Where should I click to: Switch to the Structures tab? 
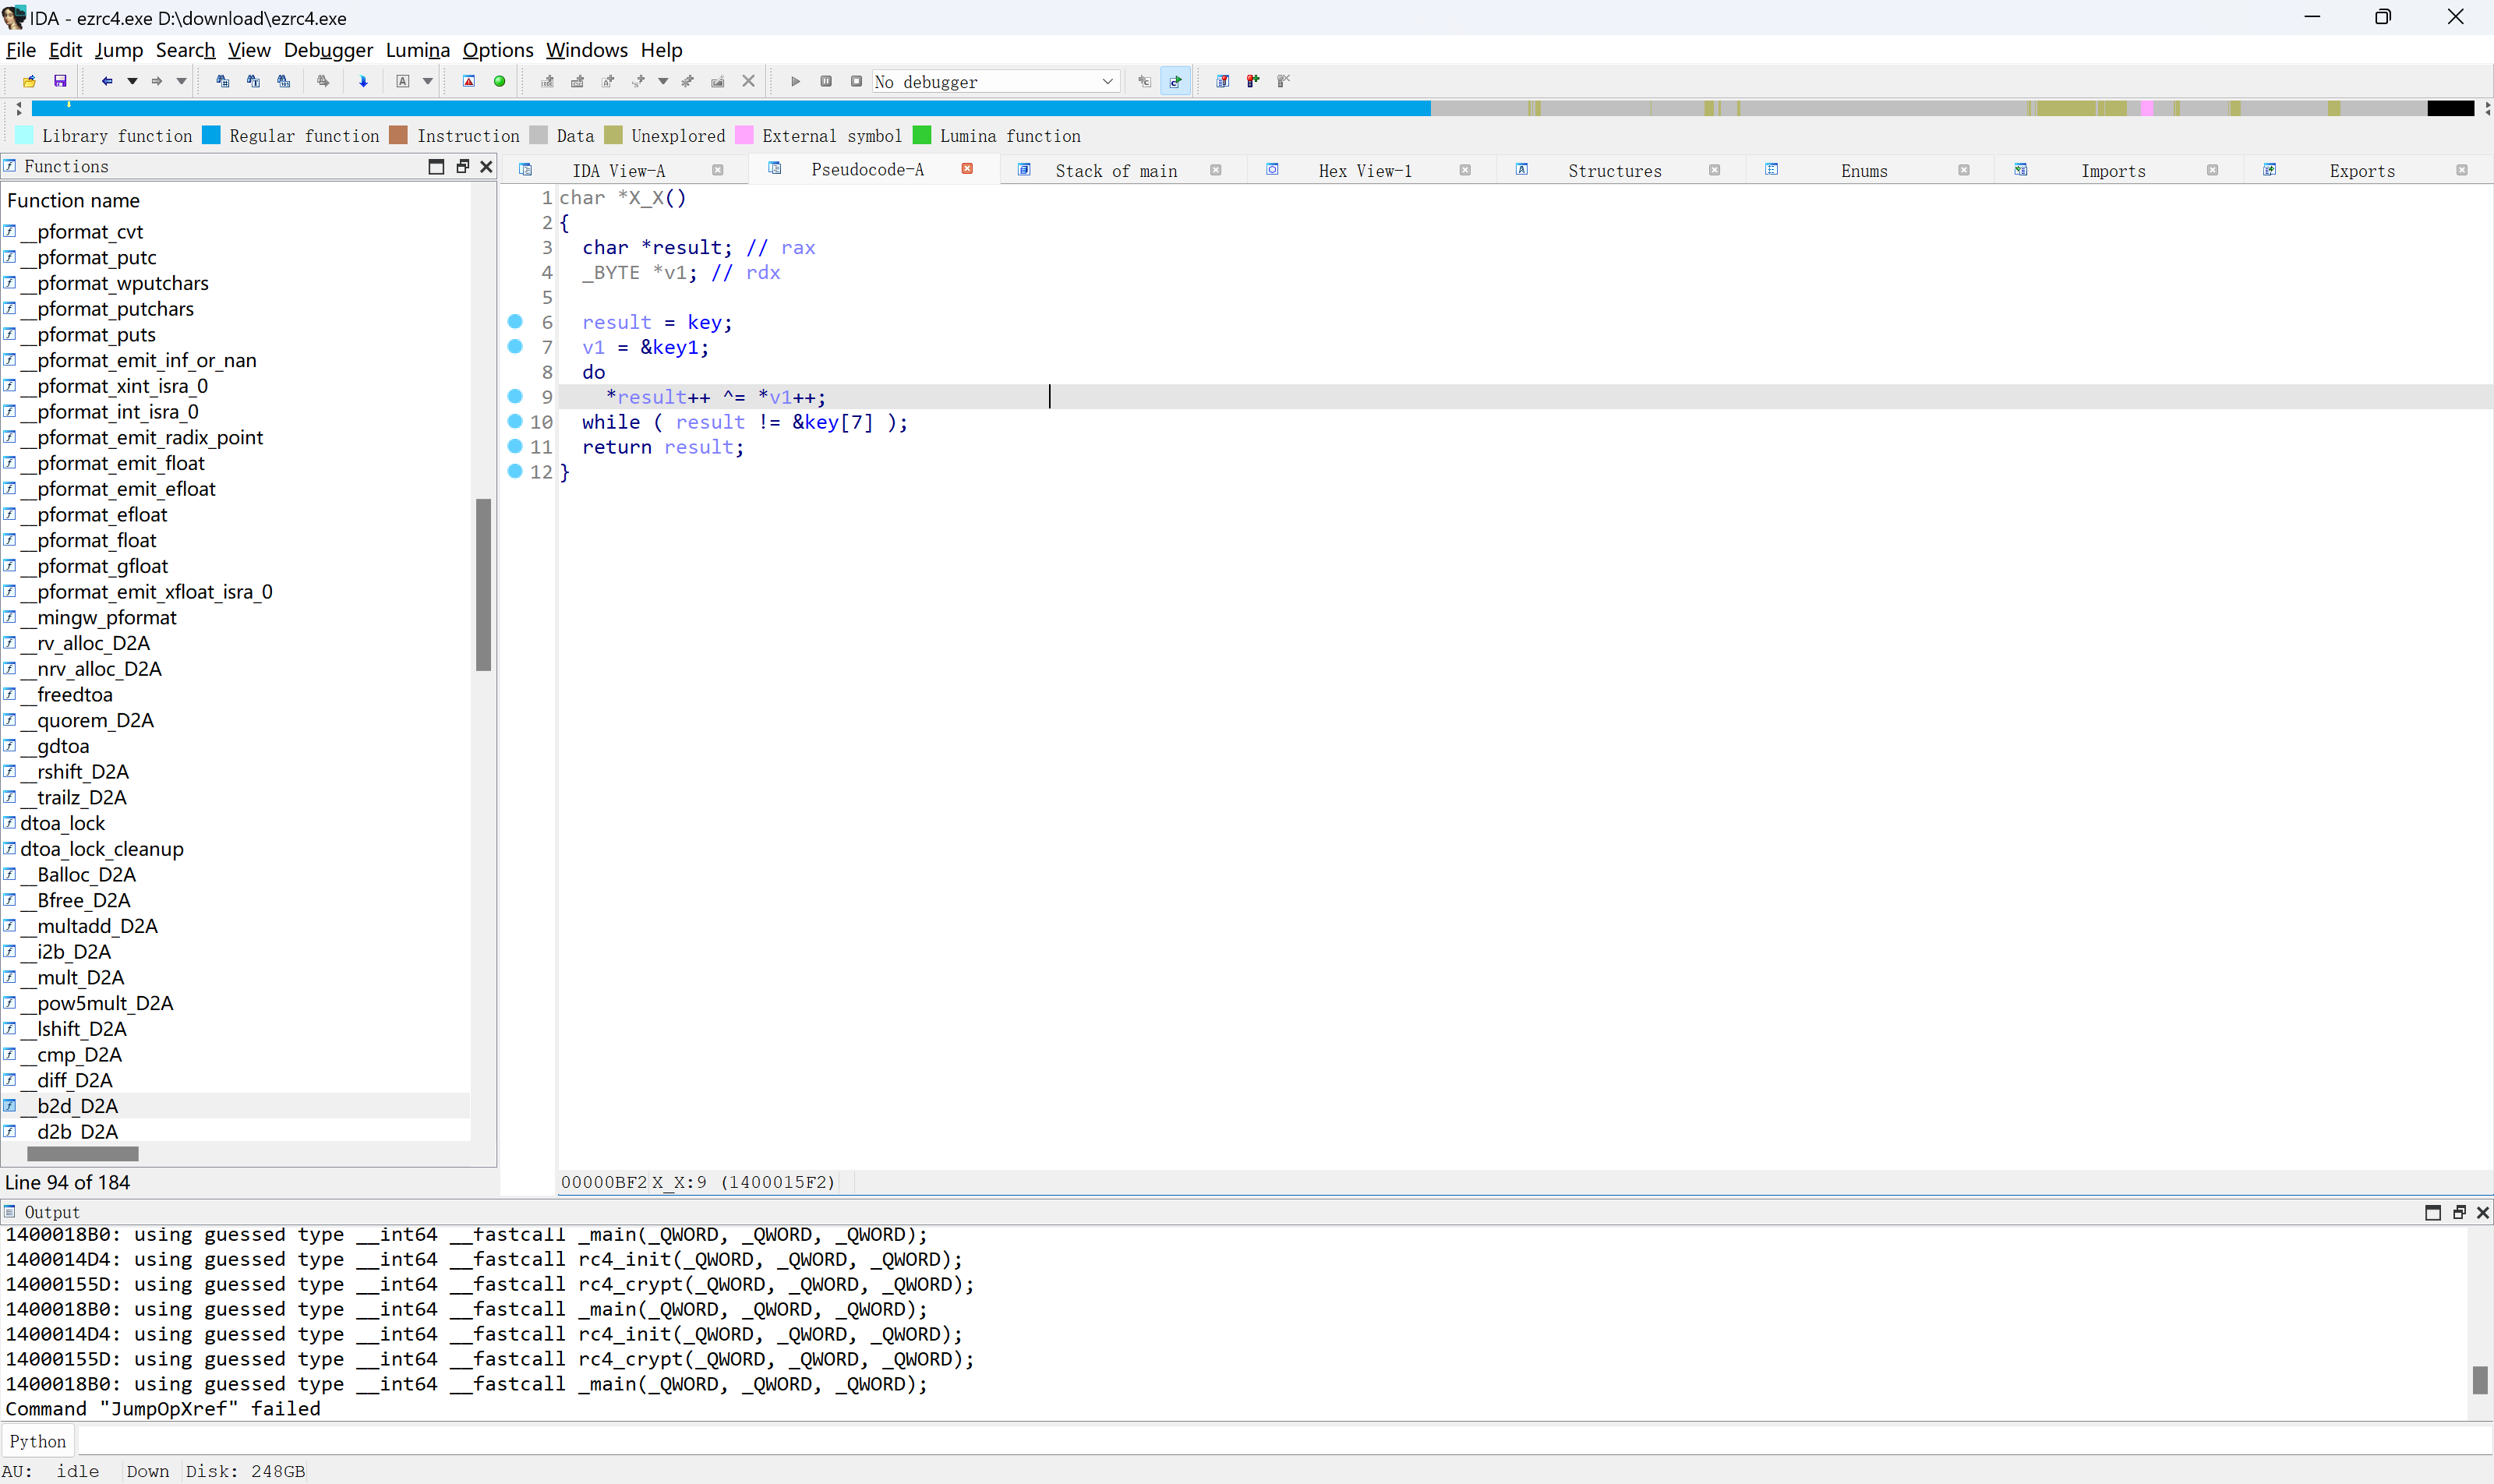pos(1614,171)
